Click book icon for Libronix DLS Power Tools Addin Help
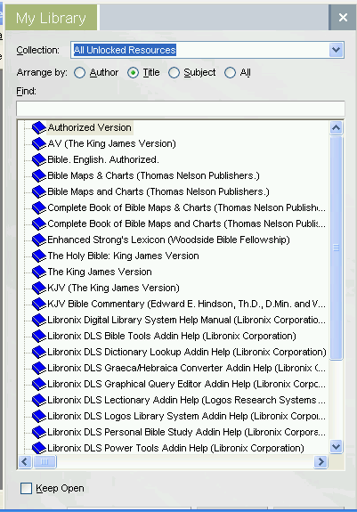357x512 pixels. point(39,448)
